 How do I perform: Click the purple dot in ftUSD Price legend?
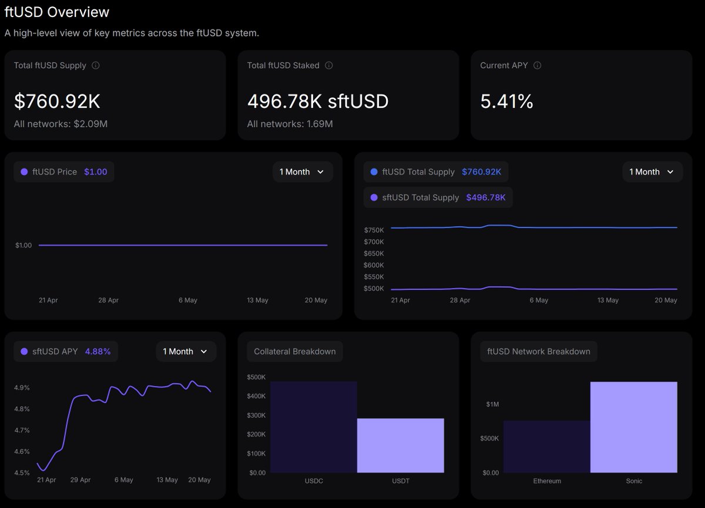coord(24,172)
